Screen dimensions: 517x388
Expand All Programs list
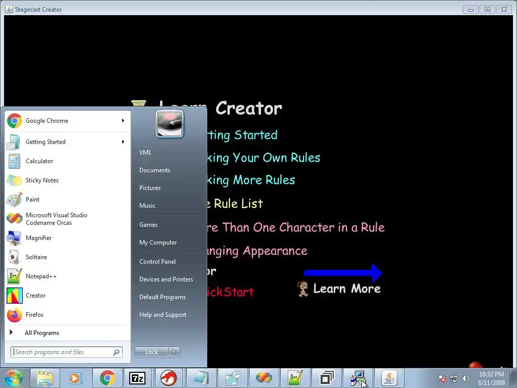[x=68, y=333]
